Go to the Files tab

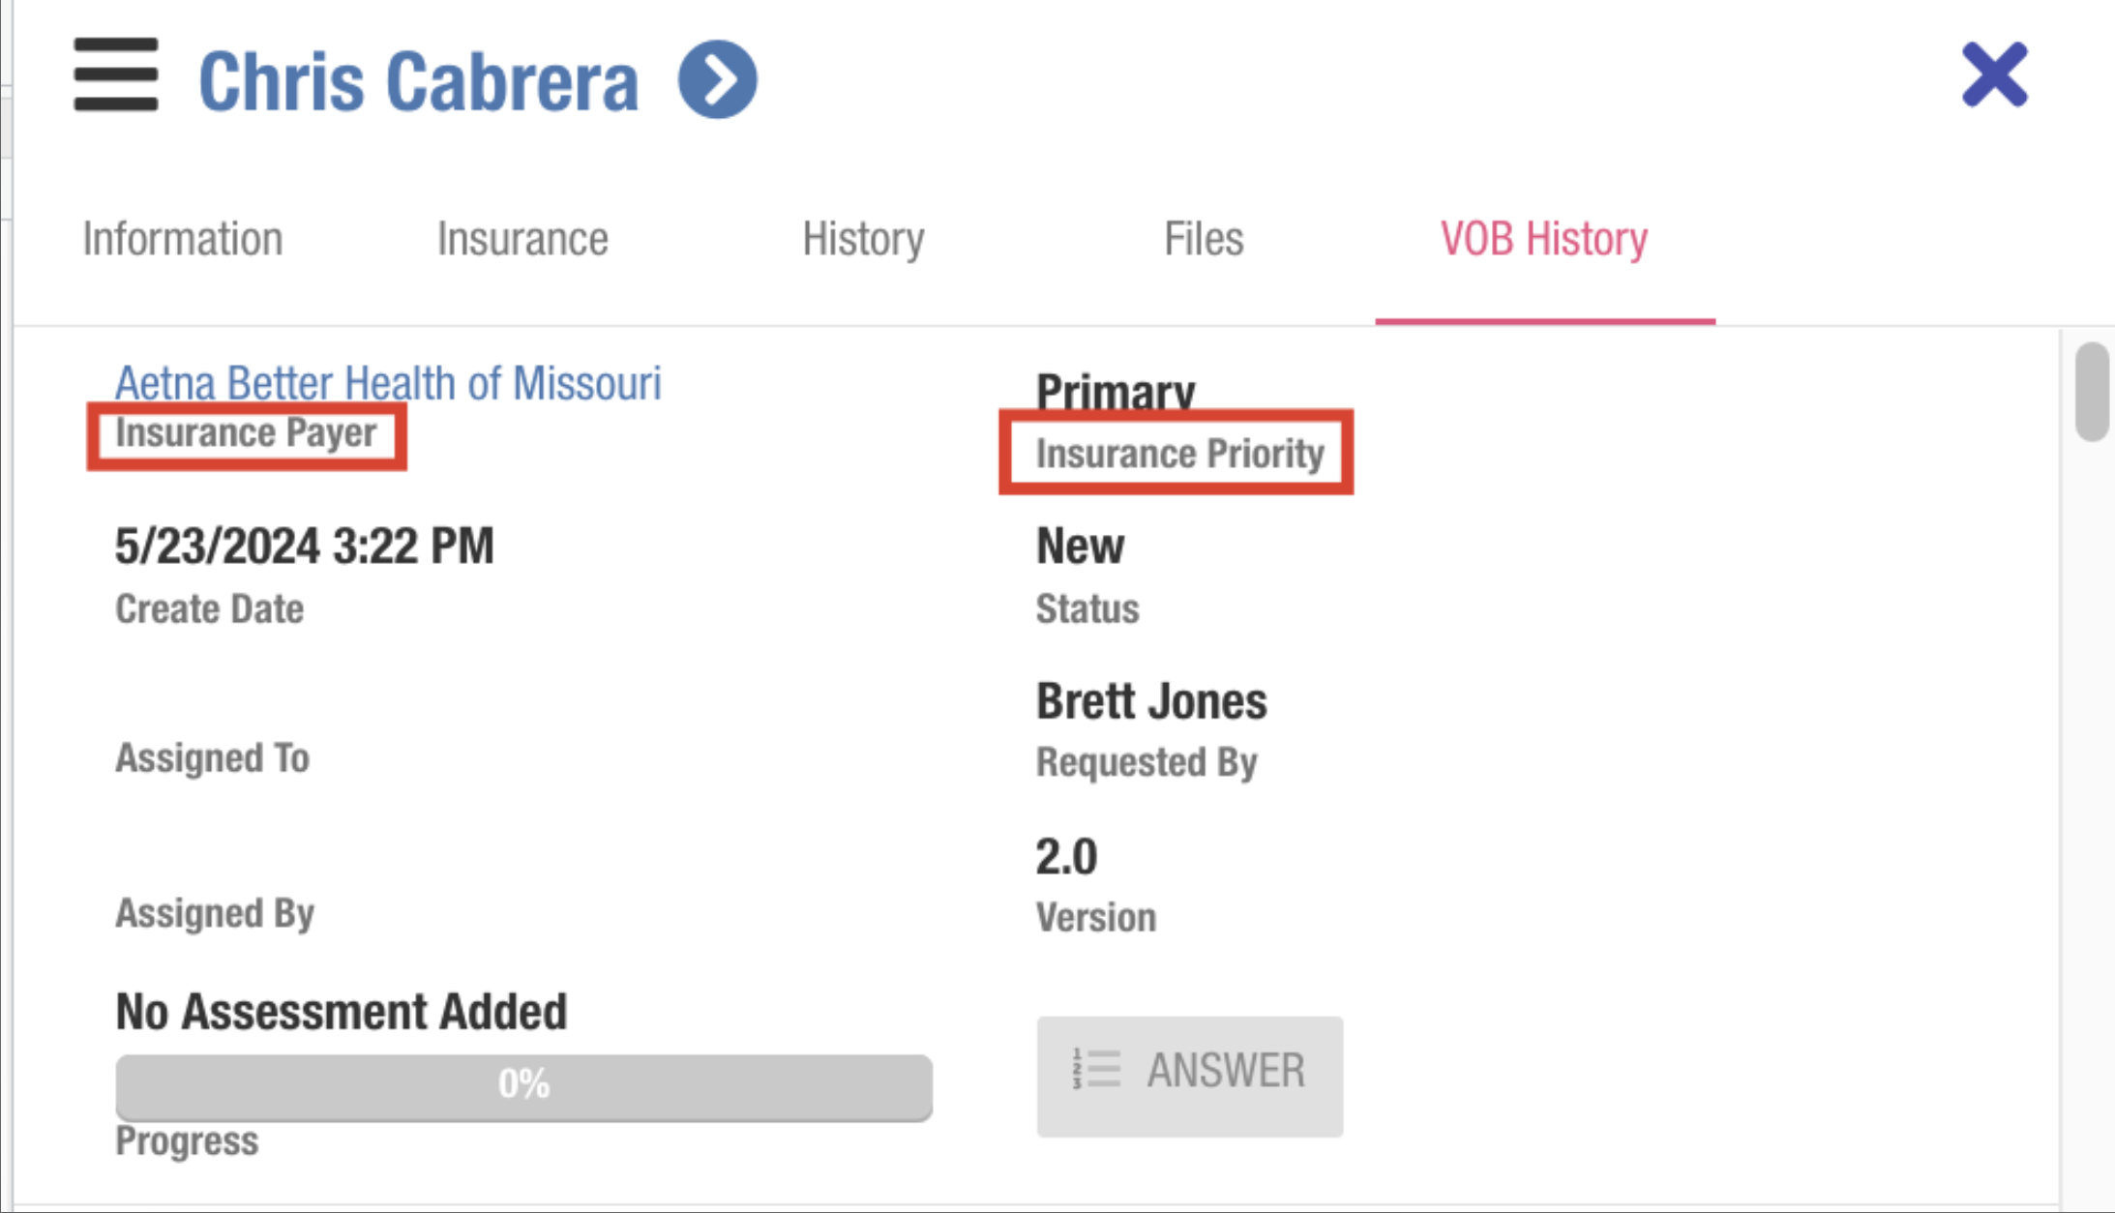1204,239
